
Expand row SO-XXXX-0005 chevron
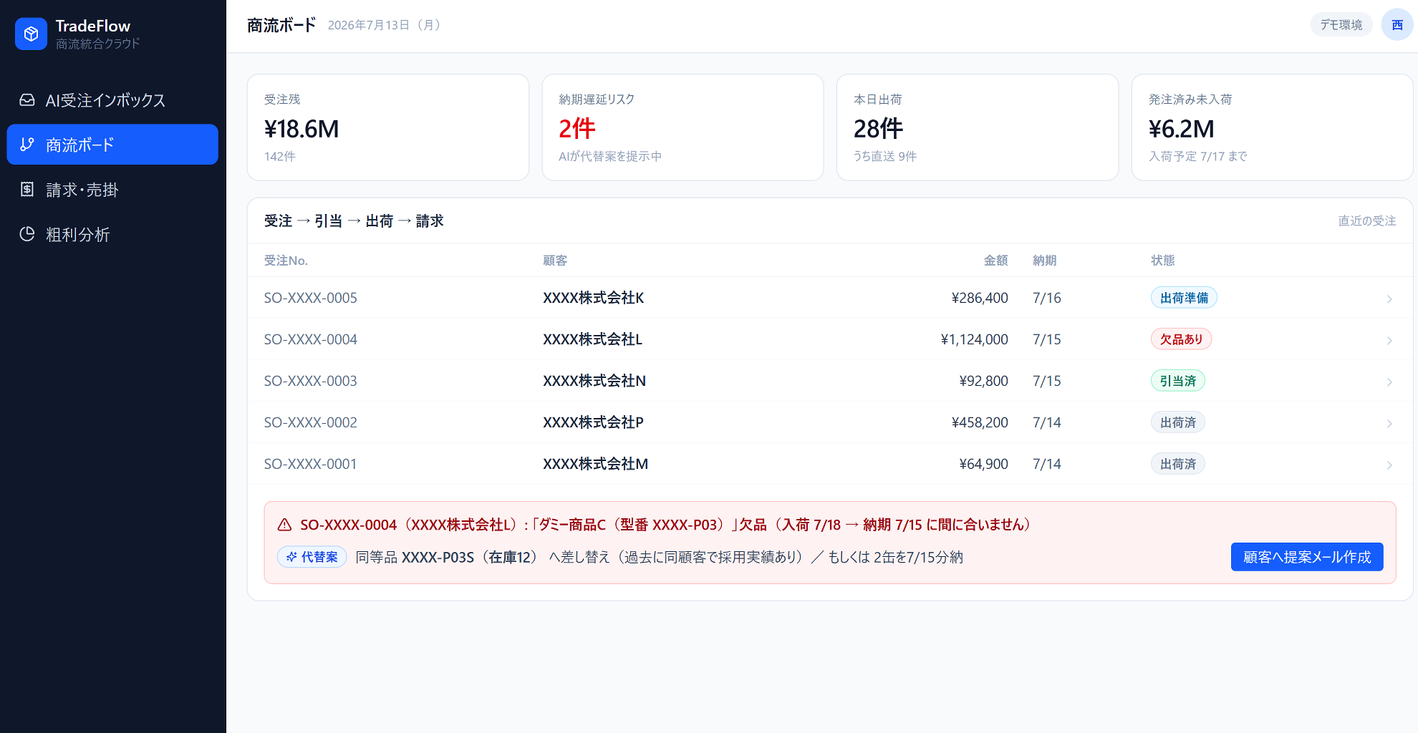pos(1389,298)
